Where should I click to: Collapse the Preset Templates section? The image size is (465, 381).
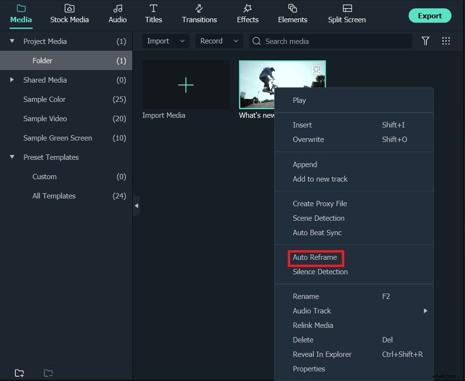pyautogui.click(x=12, y=157)
